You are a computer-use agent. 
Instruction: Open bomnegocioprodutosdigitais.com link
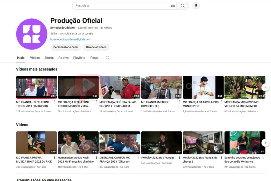tap(71, 39)
